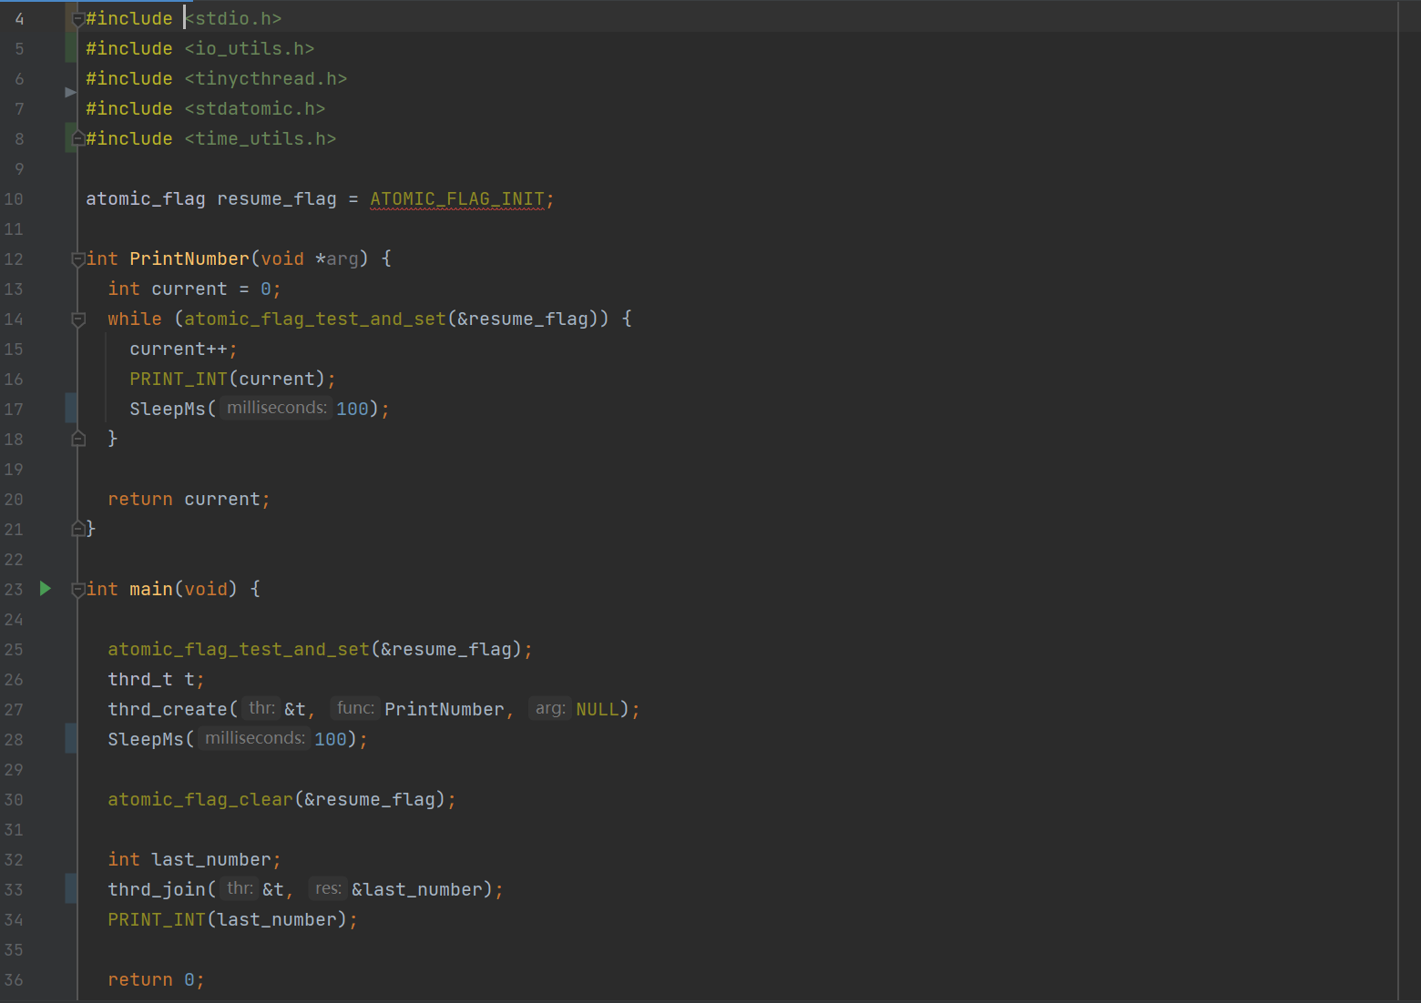The height and width of the screenshot is (1003, 1421).
Task: Click resume_flag in the line 10 declaration
Action: (277, 198)
